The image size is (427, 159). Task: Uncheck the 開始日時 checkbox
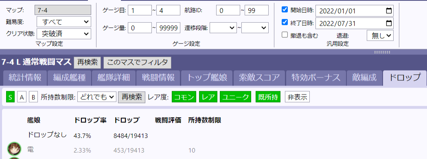tap(285, 10)
